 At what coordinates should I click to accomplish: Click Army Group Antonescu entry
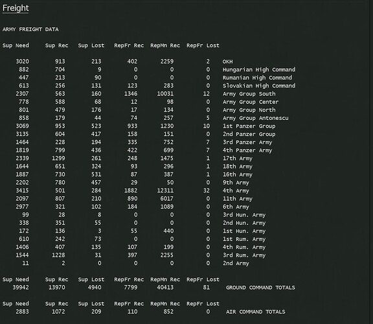pos(256,118)
